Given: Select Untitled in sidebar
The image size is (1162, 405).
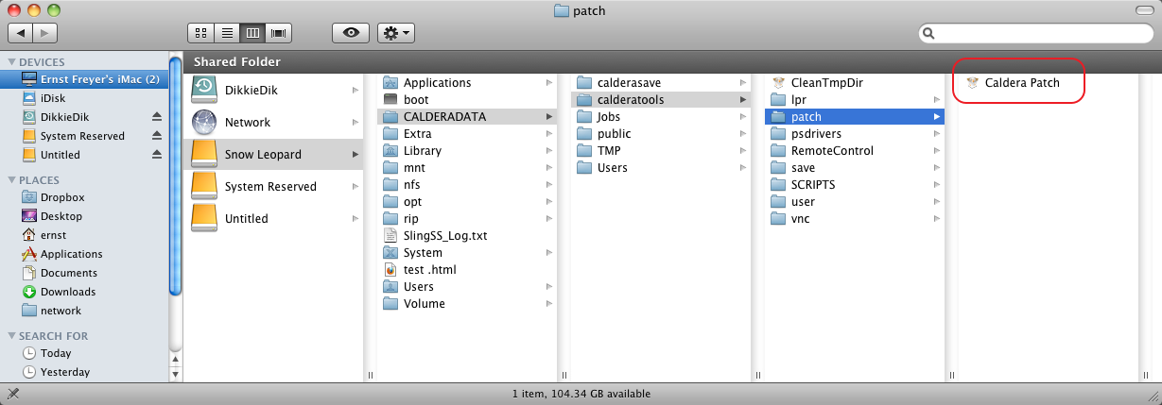Looking at the screenshot, I should click(61, 155).
